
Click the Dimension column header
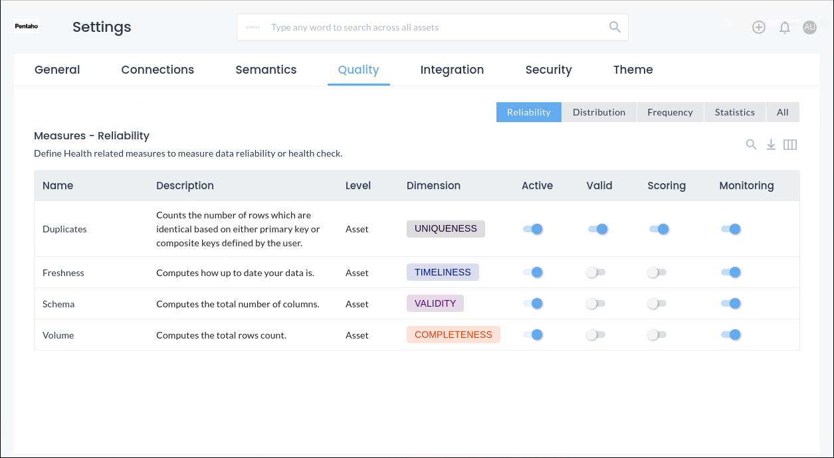click(x=433, y=186)
